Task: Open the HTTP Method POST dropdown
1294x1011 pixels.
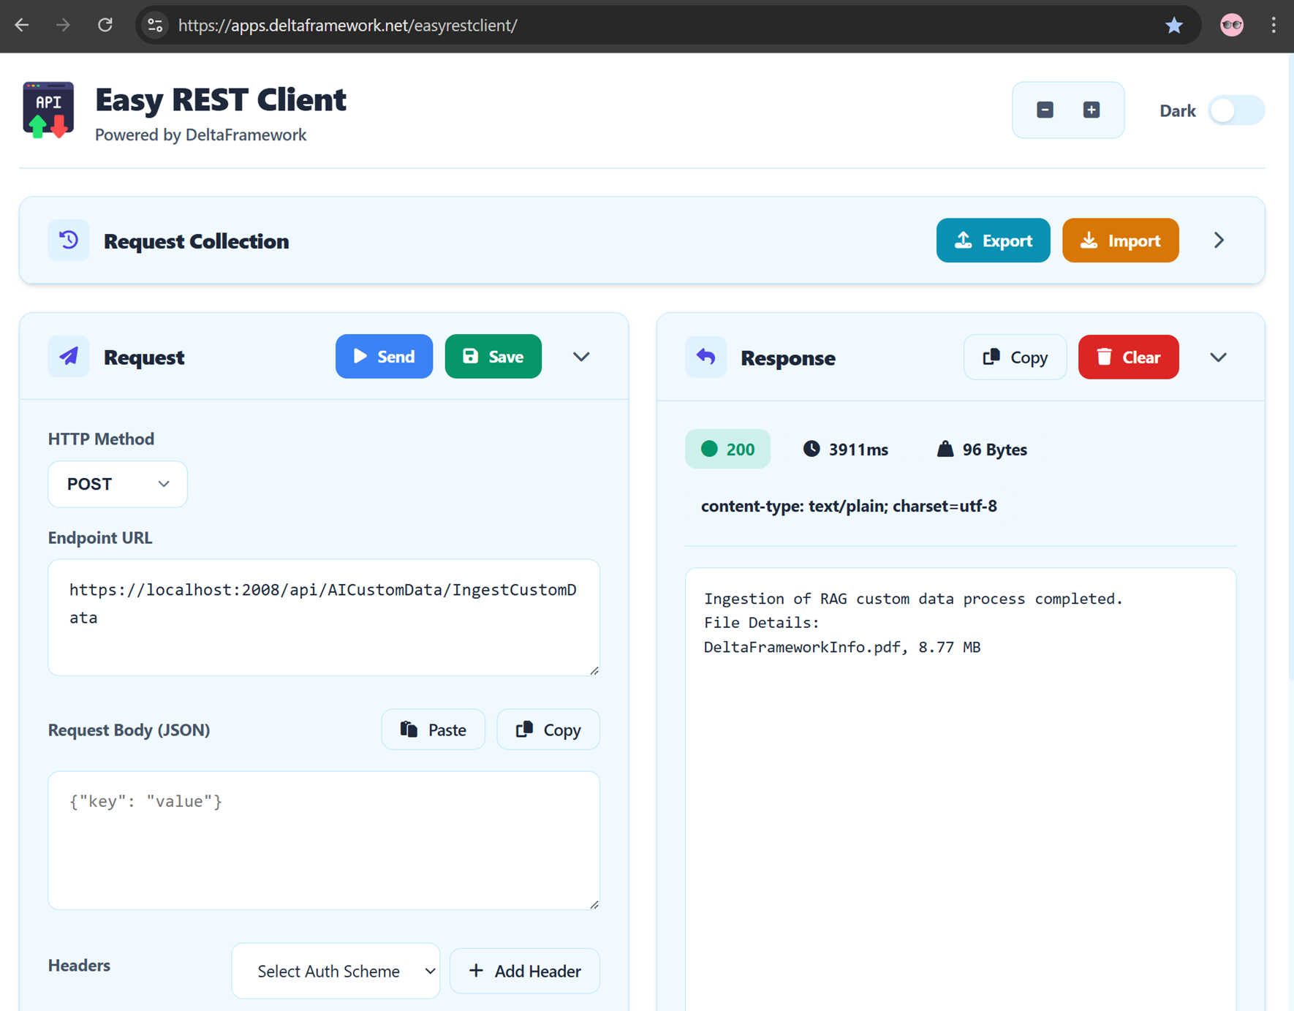Action: (x=118, y=484)
